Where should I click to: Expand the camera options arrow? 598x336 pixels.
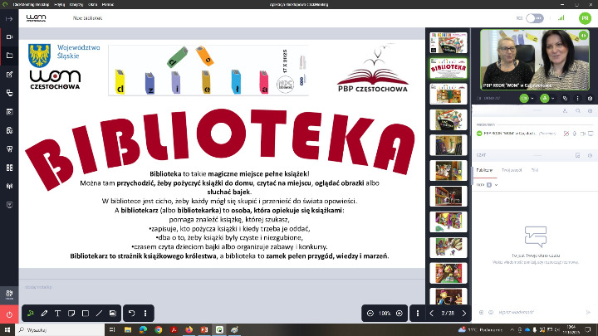pyautogui.click(x=532, y=98)
